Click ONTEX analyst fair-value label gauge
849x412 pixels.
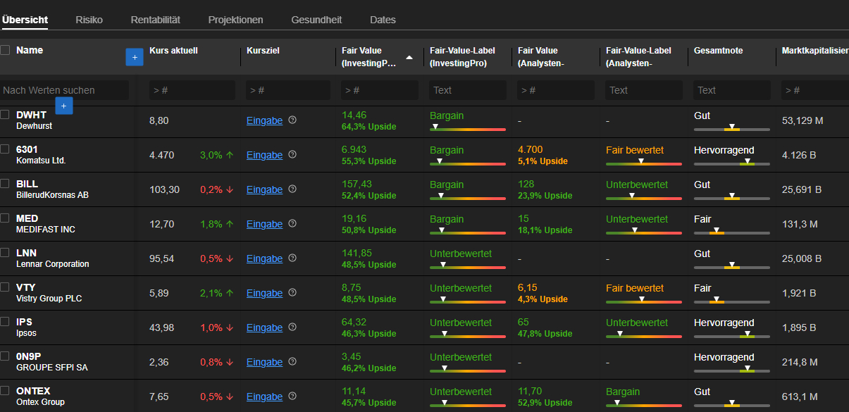click(644, 404)
